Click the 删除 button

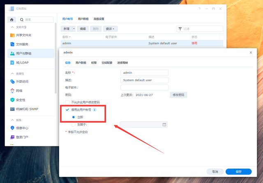pos(96,29)
